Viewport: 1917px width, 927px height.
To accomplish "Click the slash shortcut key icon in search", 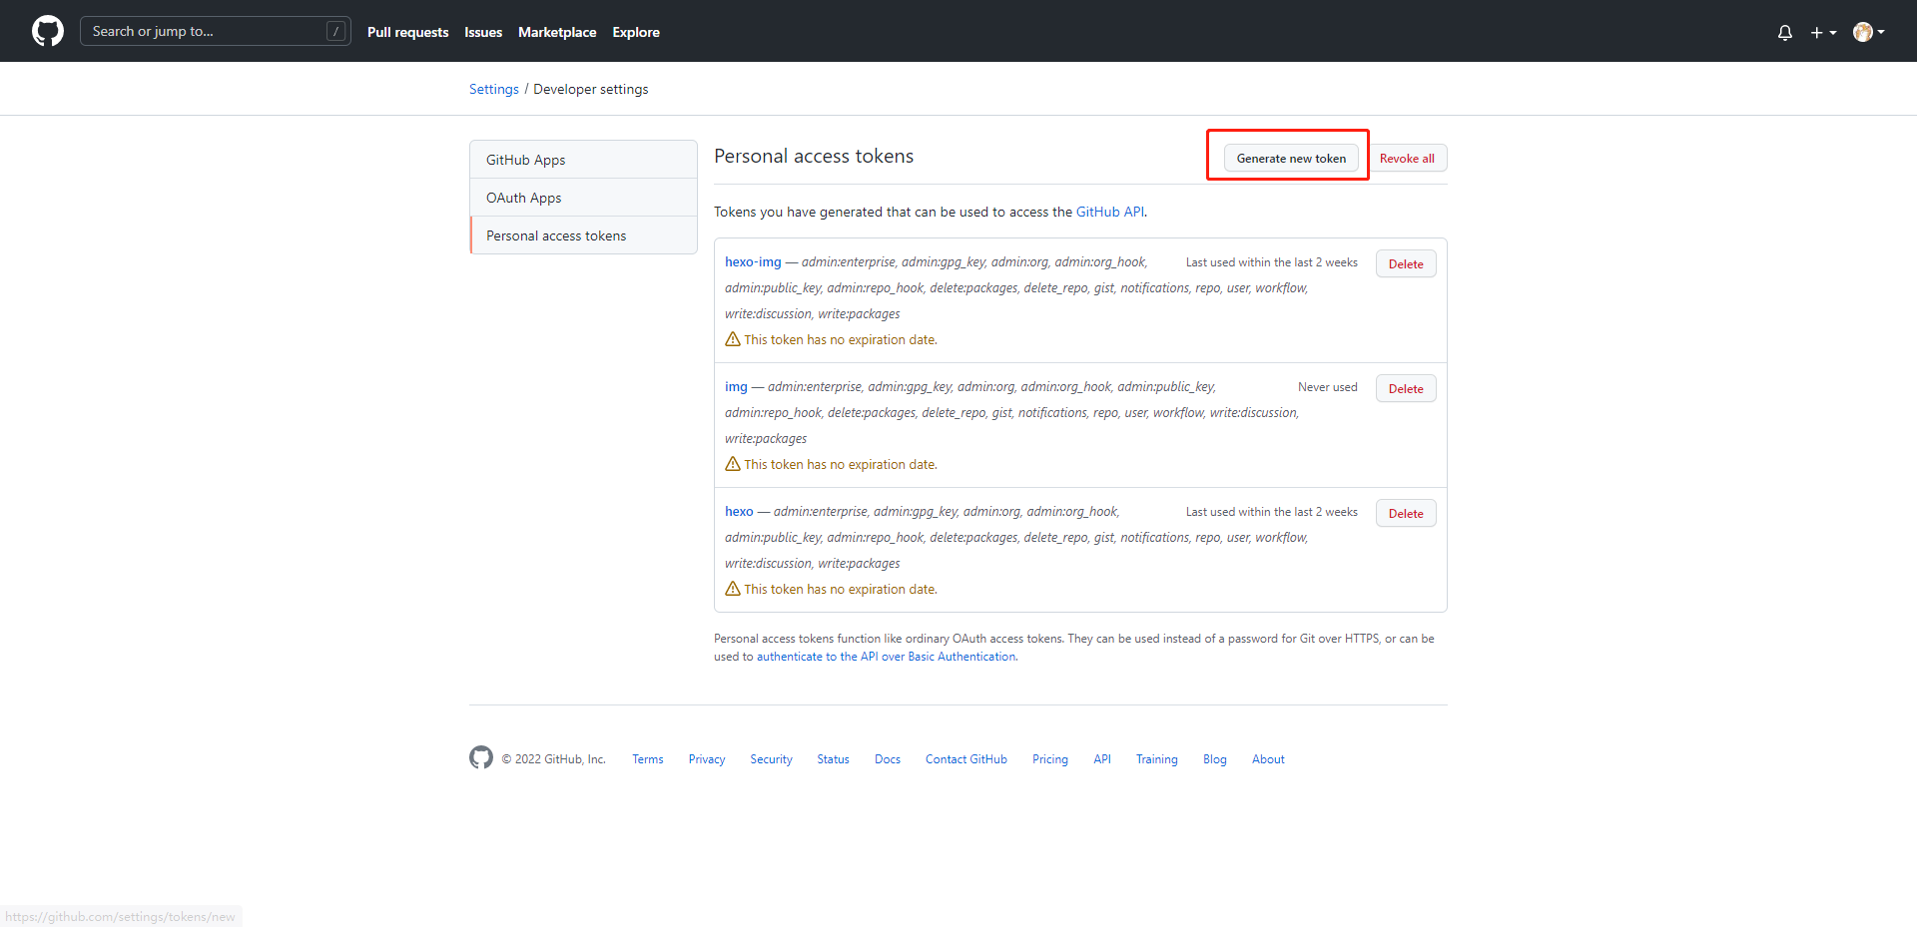I will (336, 31).
